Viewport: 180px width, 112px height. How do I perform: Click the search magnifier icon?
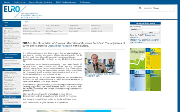click(x=140, y=8)
